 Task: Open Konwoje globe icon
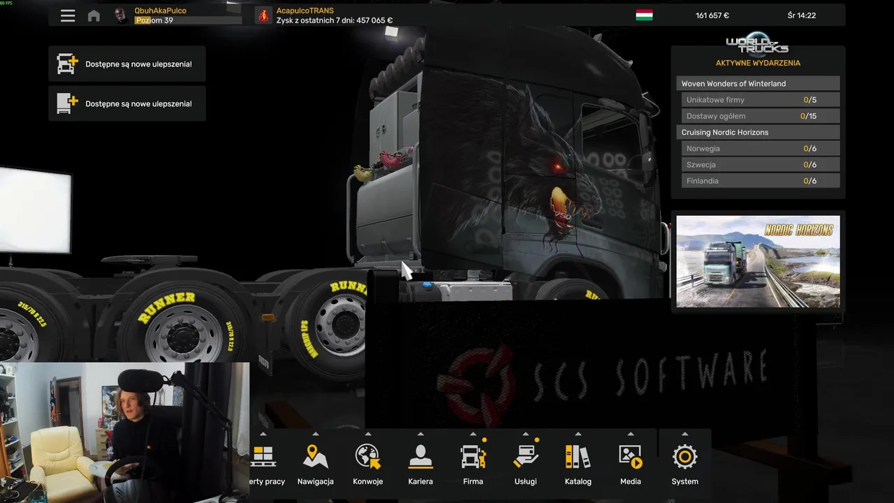(368, 457)
